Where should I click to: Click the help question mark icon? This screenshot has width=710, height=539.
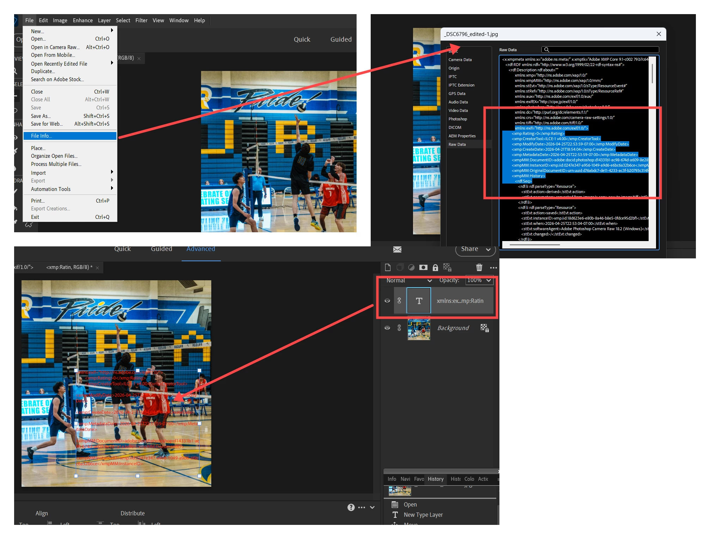coord(351,507)
